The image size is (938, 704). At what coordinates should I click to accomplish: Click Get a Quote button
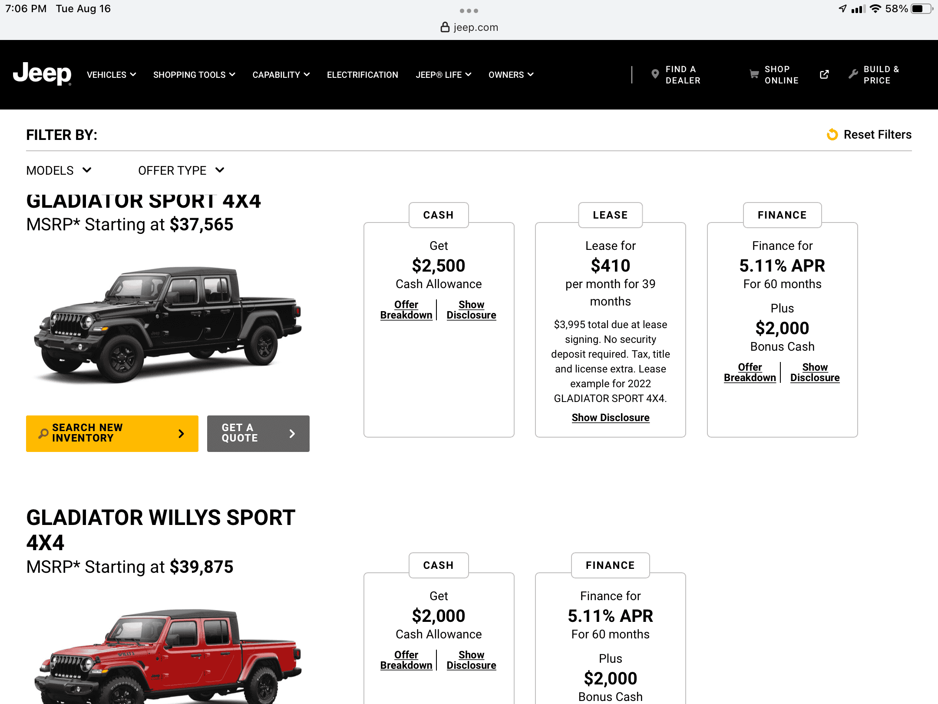tap(258, 433)
